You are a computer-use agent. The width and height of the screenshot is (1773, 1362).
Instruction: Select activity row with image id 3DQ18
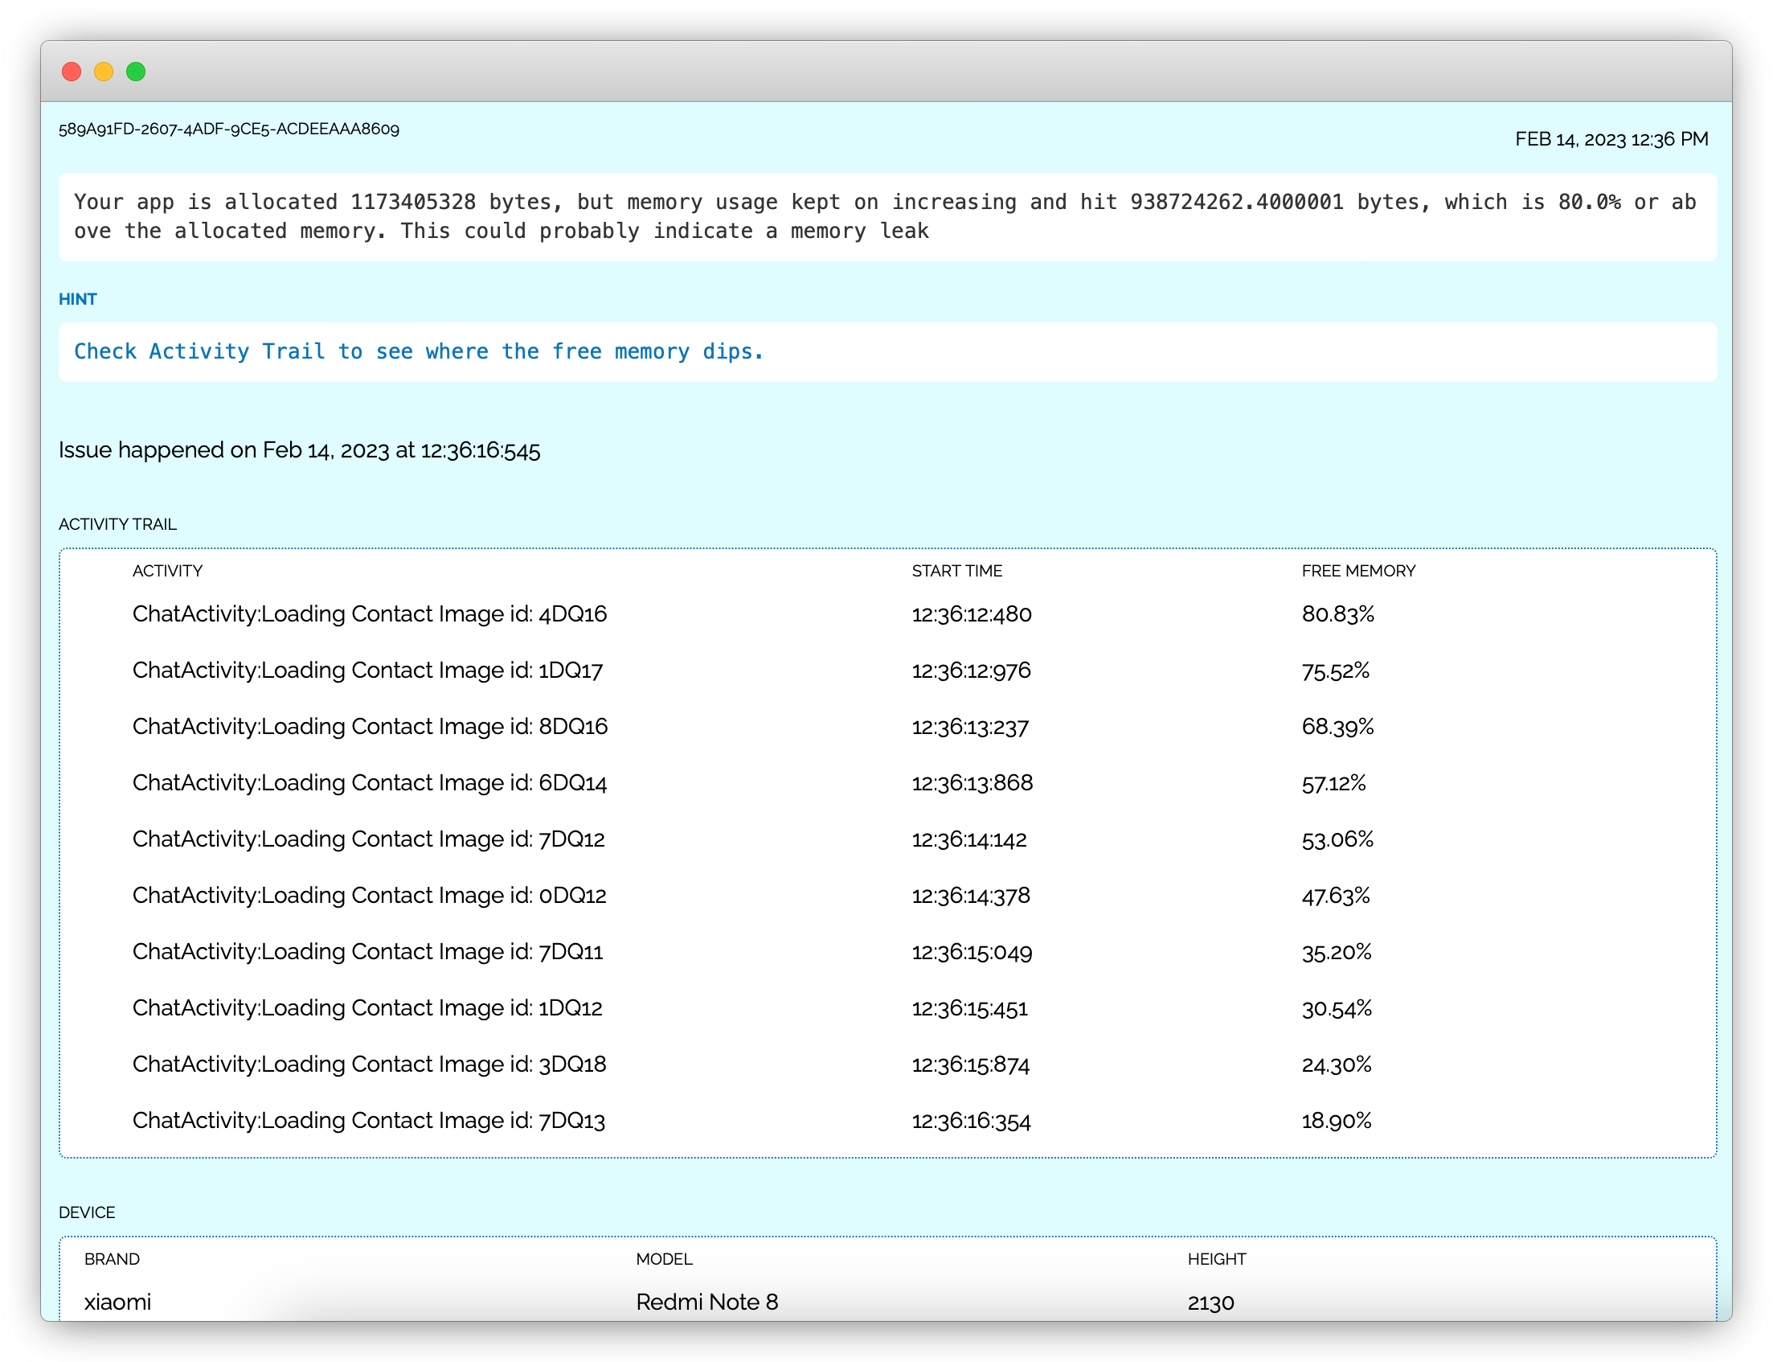[370, 1065]
